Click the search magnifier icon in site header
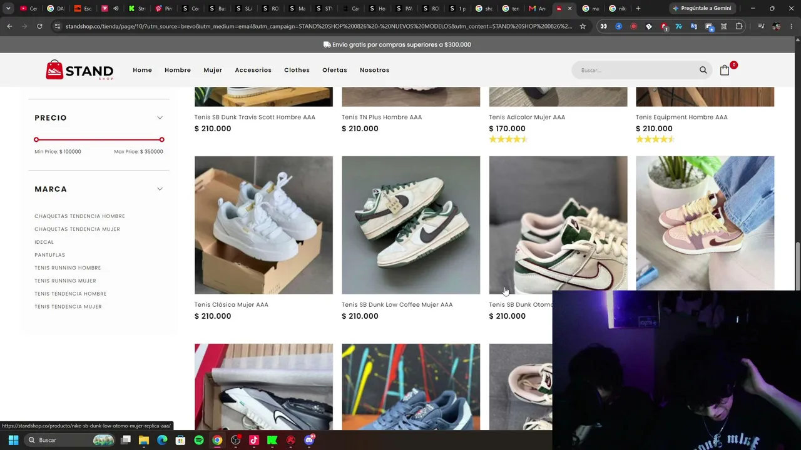 coord(703,70)
